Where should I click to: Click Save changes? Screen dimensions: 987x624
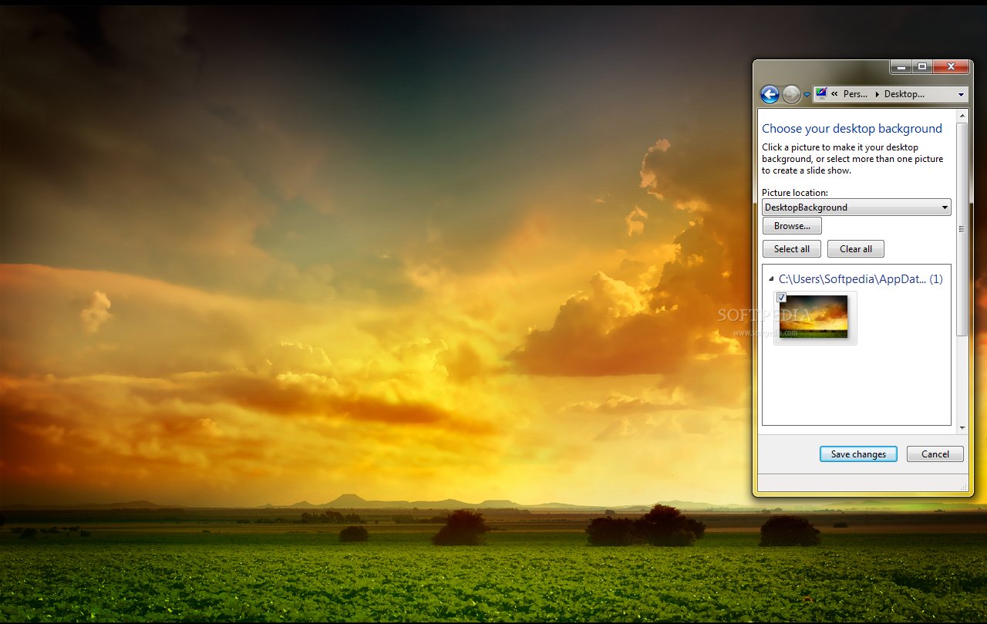click(x=858, y=454)
